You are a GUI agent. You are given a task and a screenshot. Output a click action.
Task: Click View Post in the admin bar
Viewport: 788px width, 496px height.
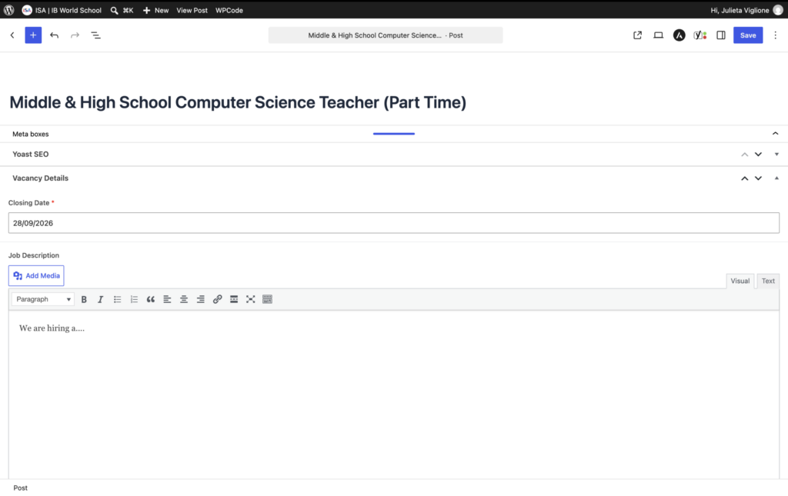(192, 10)
